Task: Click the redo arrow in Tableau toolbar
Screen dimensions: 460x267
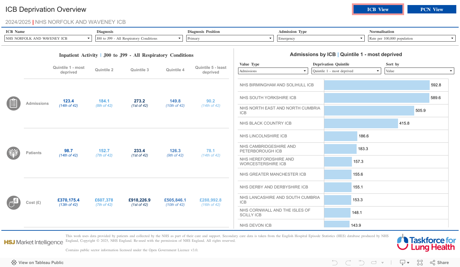Action: (348, 263)
